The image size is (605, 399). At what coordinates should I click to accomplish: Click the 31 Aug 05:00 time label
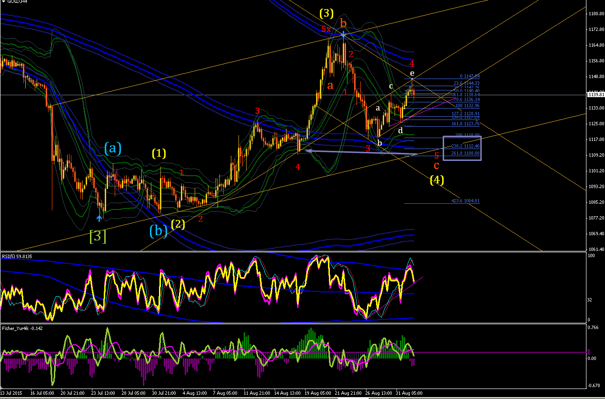(408, 394)
